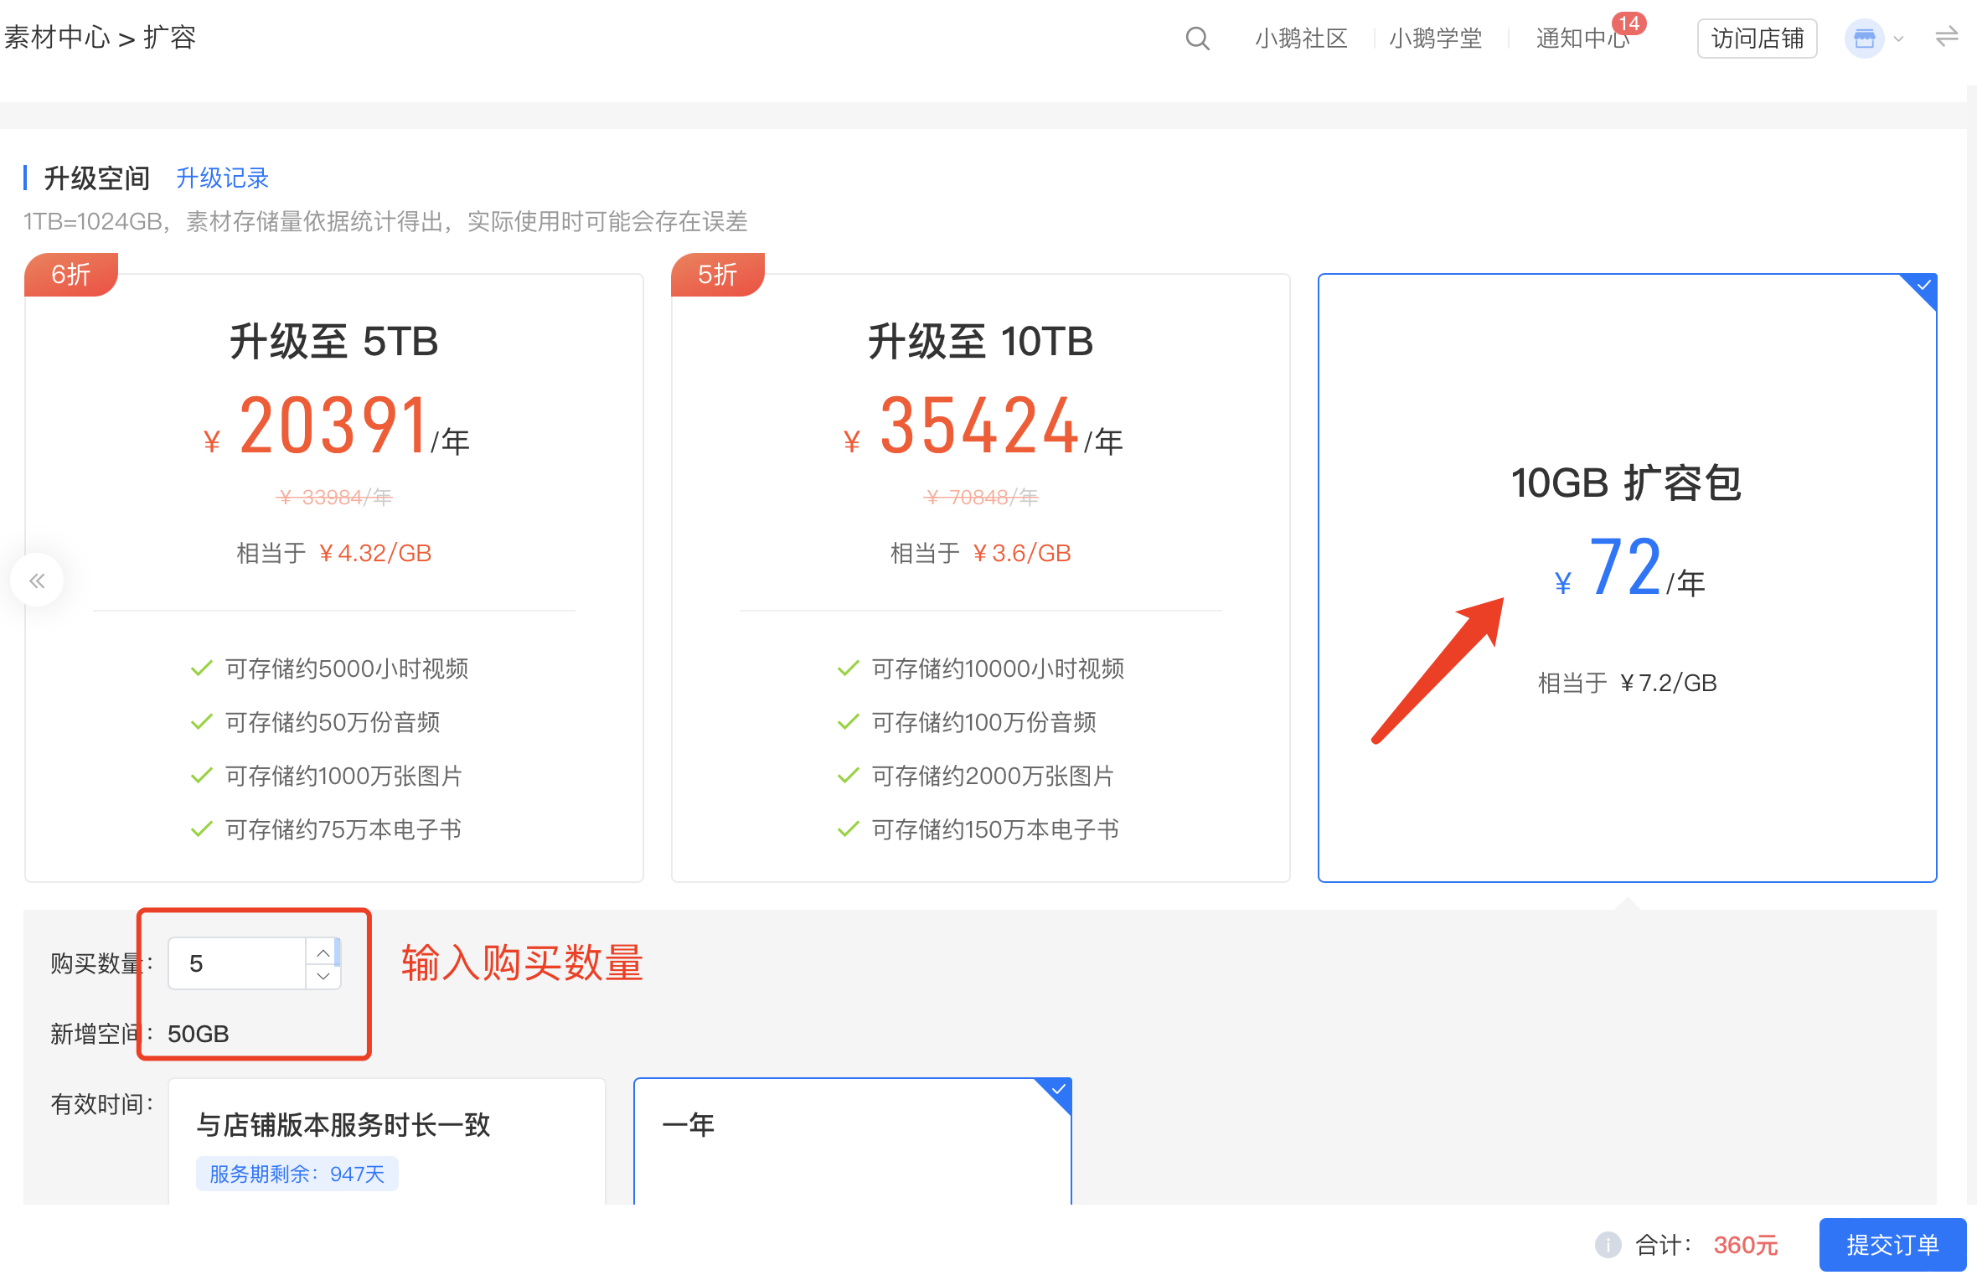Click the notification badge showing 14

pos(1629,23)
